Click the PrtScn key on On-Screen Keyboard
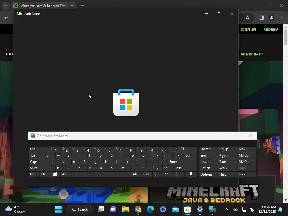The image size is (288, 216). click(x=208, y=168)
